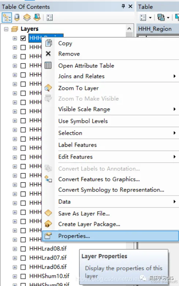Close the Table Of Contents panel
This screenshot has width=179, height=286.
(x=130, y=6)
